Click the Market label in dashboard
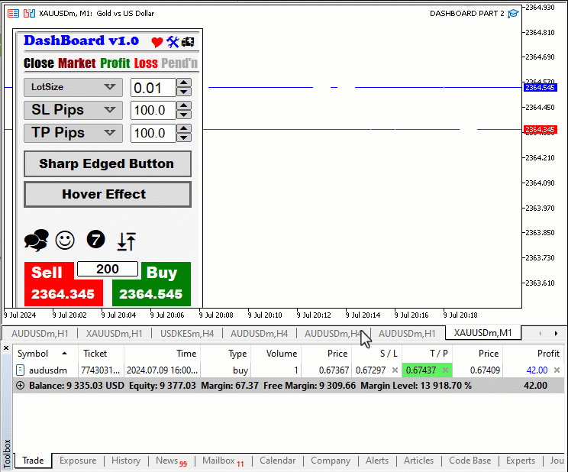This screenshot has height=472, width=568. [x=77, y=63]
